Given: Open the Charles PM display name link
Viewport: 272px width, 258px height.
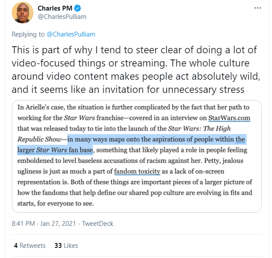Looking at the screenshot, I should tap(53, 8).
